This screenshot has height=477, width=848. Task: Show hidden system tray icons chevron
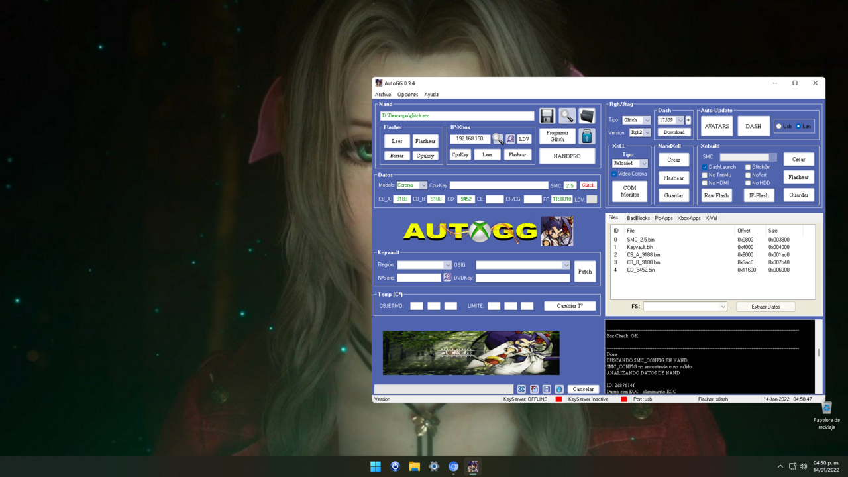point(780,466)
